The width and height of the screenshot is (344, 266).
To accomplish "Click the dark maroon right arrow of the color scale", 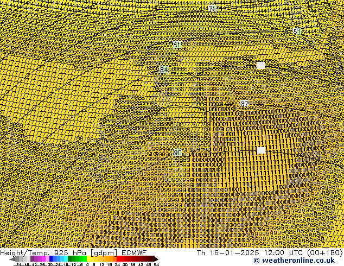I will tap(156, 259).
